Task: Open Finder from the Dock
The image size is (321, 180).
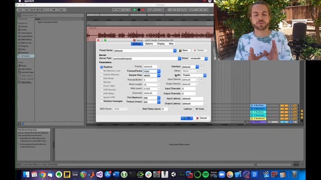Action: coord(26,174)
